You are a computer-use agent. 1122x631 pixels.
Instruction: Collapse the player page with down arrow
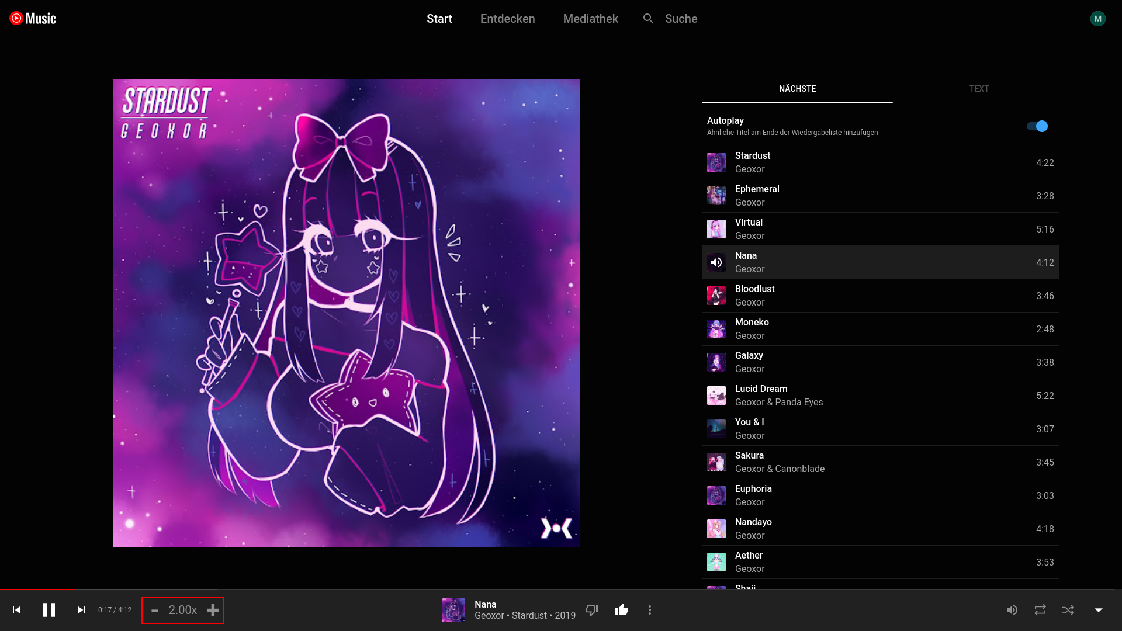click(1099, 610)
